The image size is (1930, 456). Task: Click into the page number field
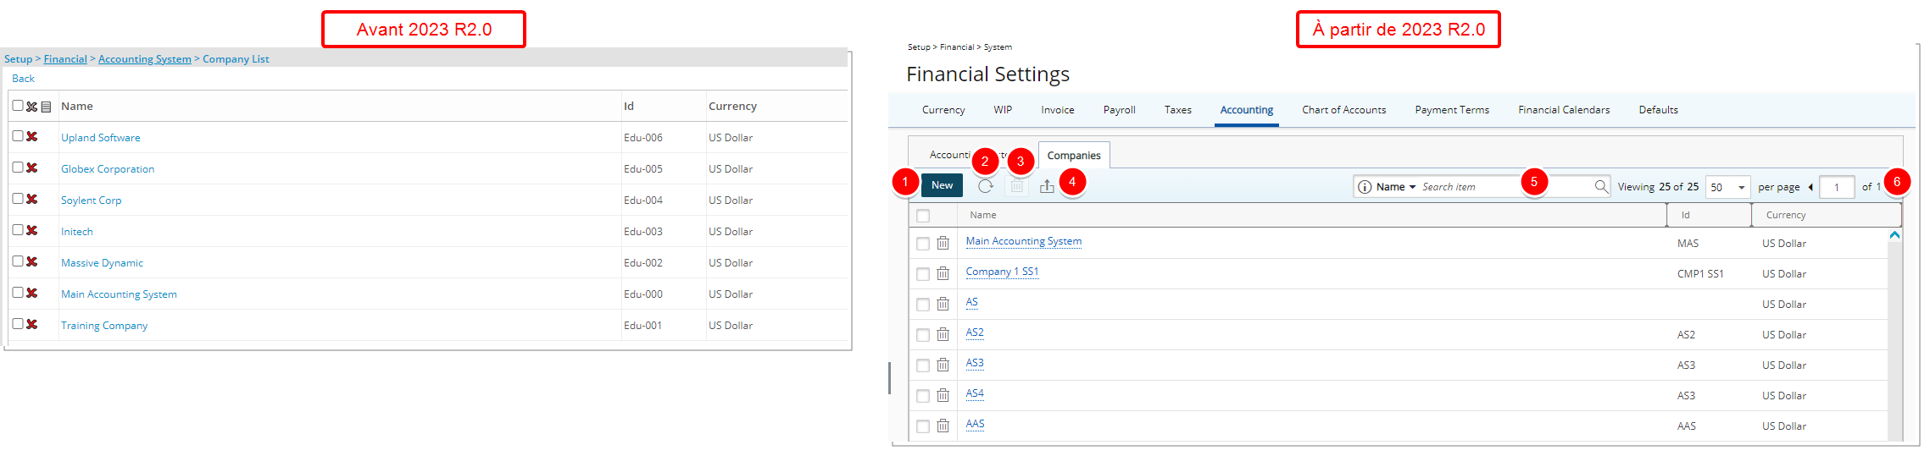1837,187
